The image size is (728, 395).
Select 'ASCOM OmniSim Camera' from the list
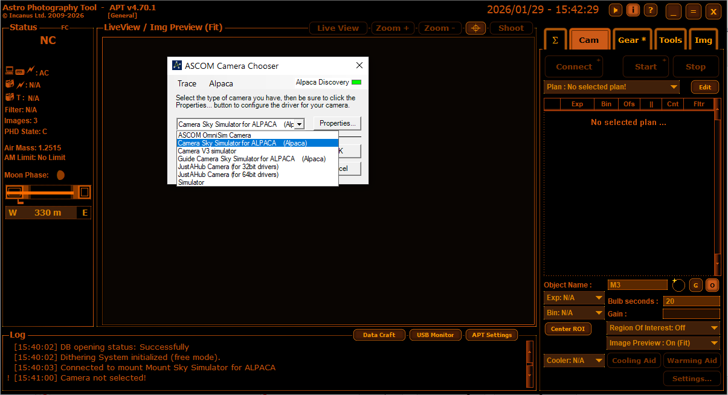[214, 135]
